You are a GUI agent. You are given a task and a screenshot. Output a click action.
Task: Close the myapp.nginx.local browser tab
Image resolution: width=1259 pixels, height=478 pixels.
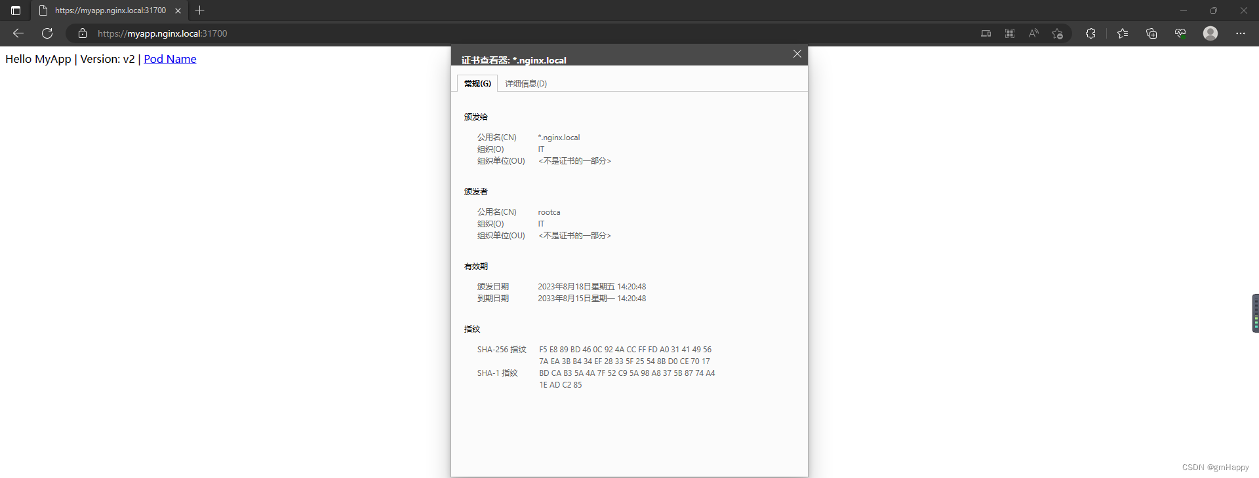click(x=178, y=10)
